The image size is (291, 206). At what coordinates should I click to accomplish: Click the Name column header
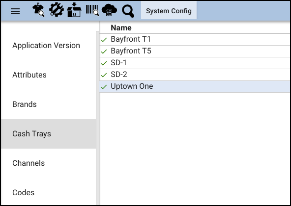121,28
